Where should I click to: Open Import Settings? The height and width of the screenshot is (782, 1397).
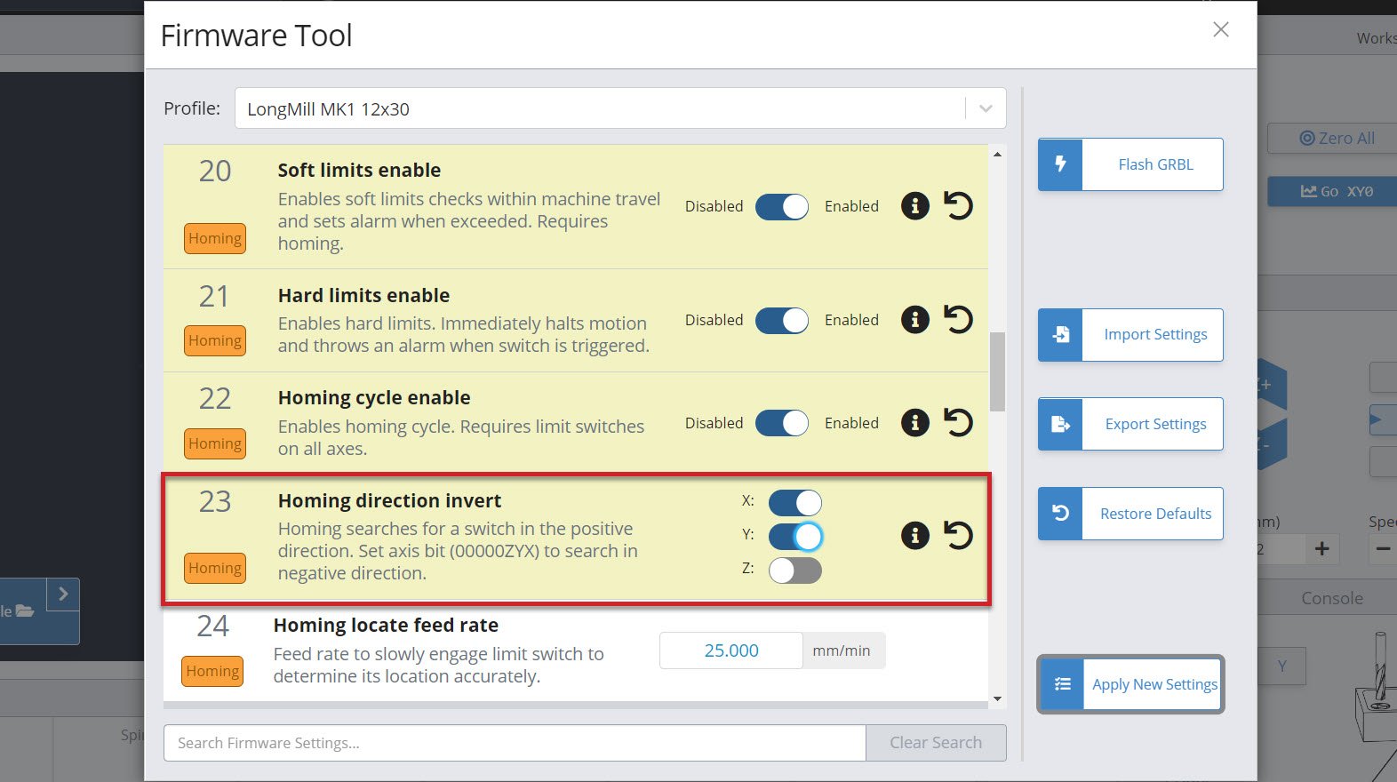point(1130,335)
